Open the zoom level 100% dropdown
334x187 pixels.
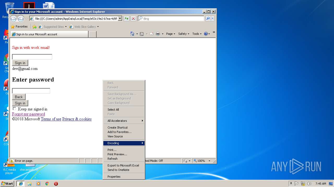coord(209,161)
